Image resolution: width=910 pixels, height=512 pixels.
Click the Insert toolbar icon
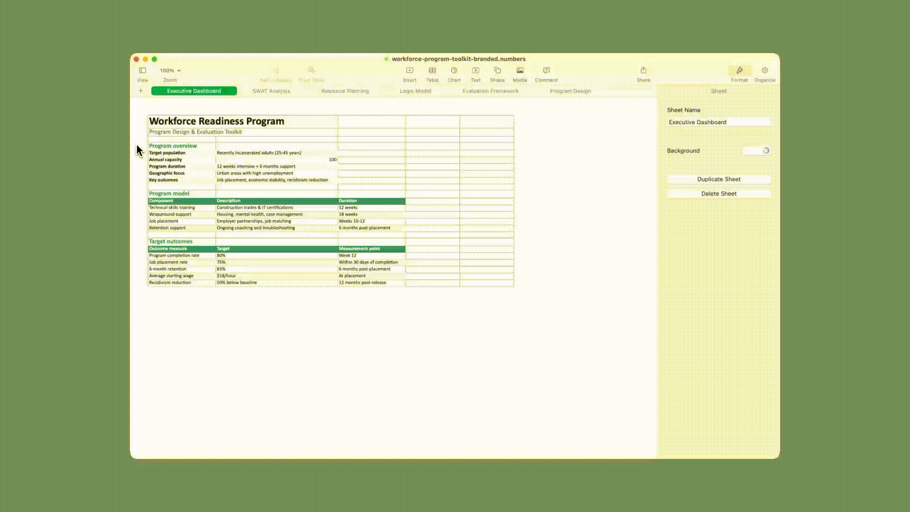pyautogui.click(x=409, y=70)
